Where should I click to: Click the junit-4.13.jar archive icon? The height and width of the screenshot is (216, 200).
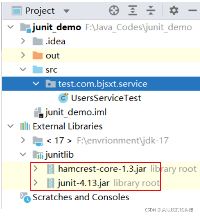point(51,183)
